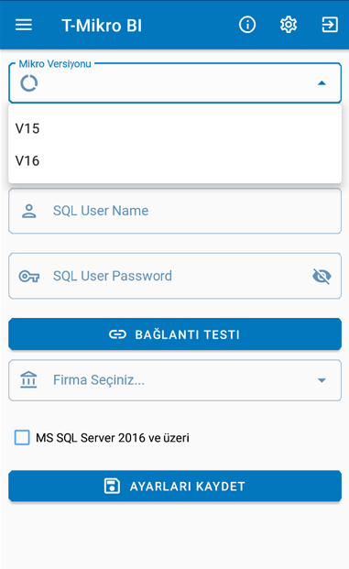Click the bank building icon in Firma Seçiniz
This screenshot has height=569, width=349.
point(28,380)
